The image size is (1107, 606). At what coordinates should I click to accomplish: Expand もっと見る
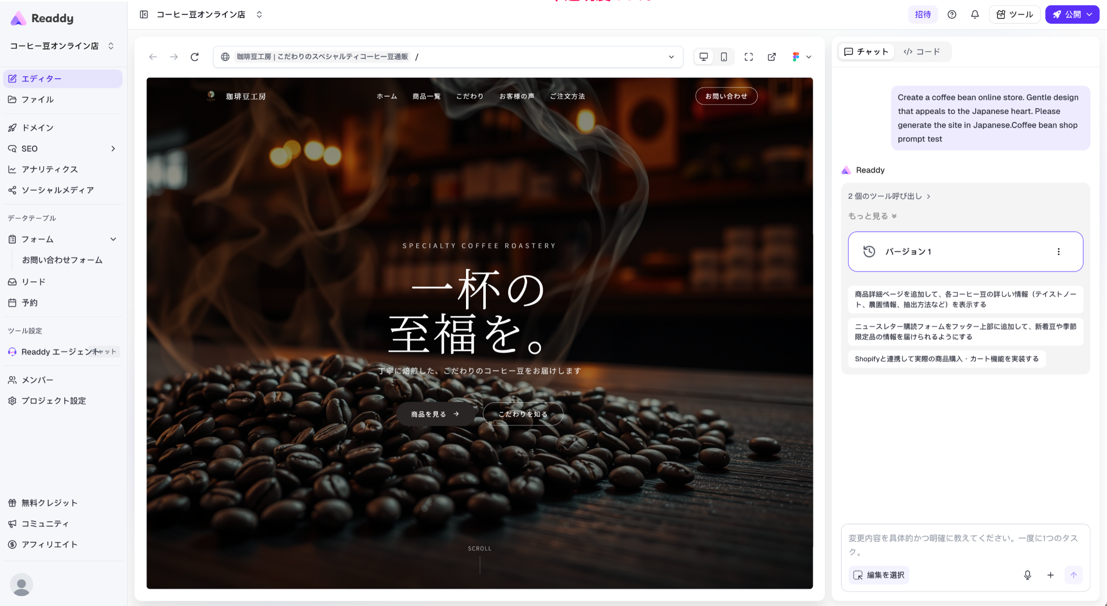[x=872, y=216]
